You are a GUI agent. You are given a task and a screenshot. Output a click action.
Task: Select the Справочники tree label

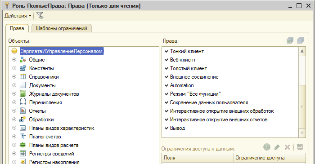(x=44, y=77)
